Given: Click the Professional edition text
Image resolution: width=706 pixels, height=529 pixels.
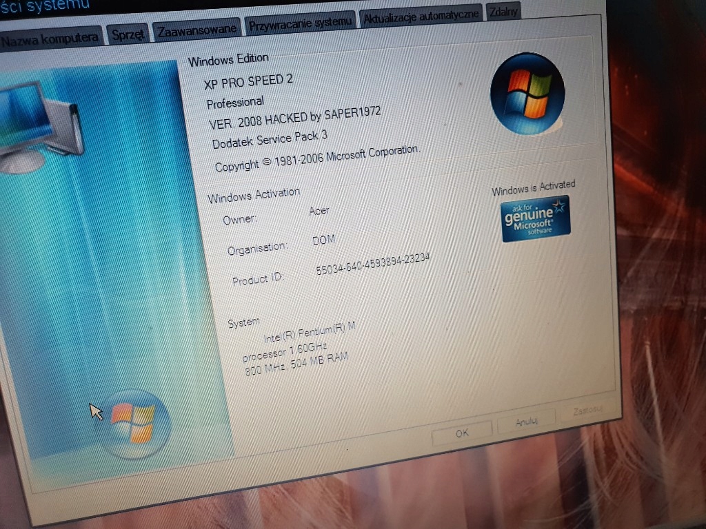Looking at the screenshot, I should 235,103.
